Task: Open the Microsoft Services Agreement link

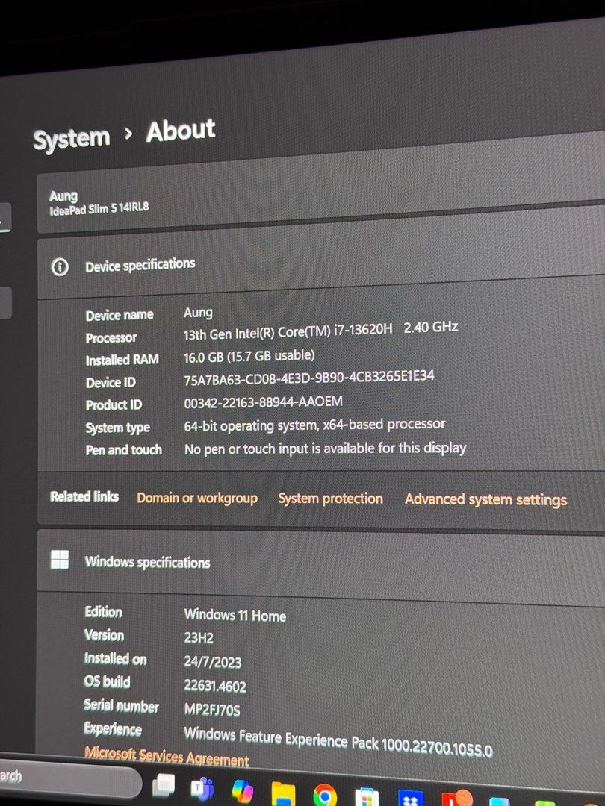Action: [x=167, y=756]
